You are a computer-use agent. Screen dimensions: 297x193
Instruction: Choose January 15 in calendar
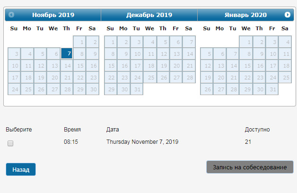click(x=245, y=65)
